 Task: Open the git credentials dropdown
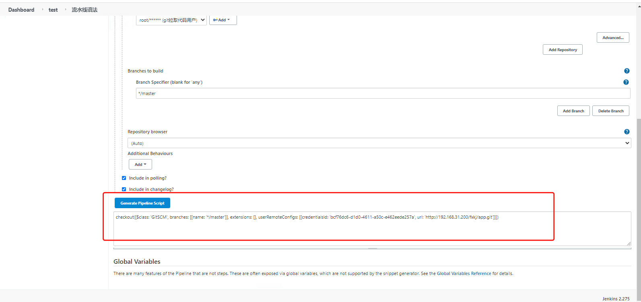(171, 20)
